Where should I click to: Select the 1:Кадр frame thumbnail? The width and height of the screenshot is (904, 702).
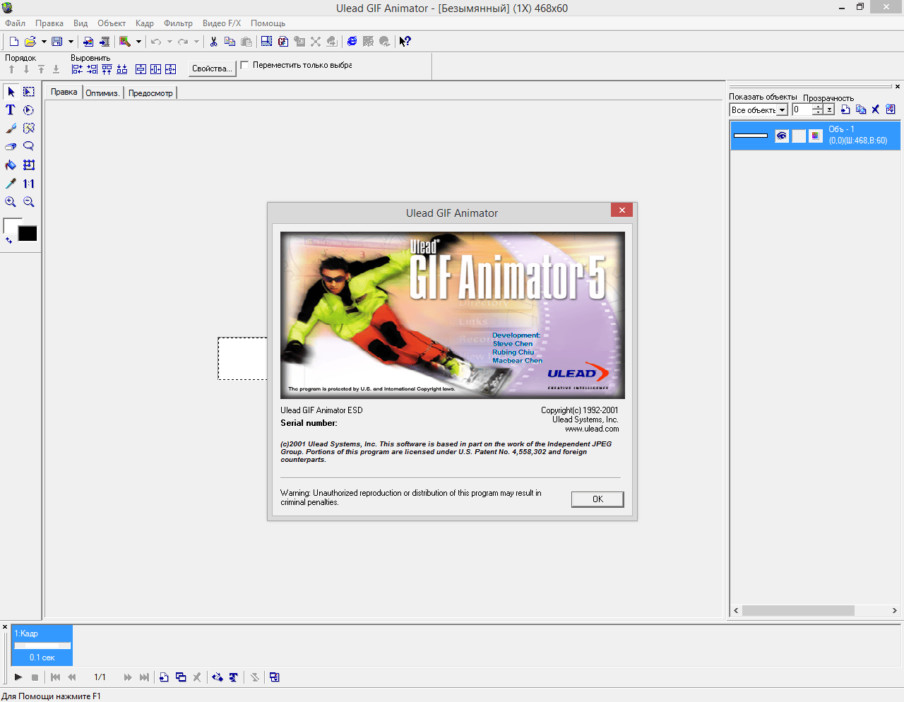[42, 646]
